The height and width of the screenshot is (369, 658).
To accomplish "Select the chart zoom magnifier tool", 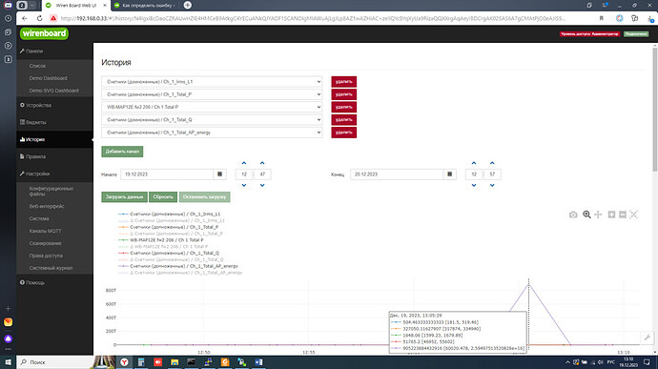I will [x=586, y=215].
